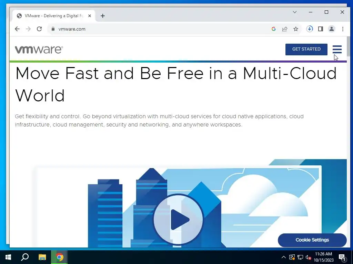Select the VMware browser tab
The width and height of the screenshot is (353, 264).
point(53,16)
